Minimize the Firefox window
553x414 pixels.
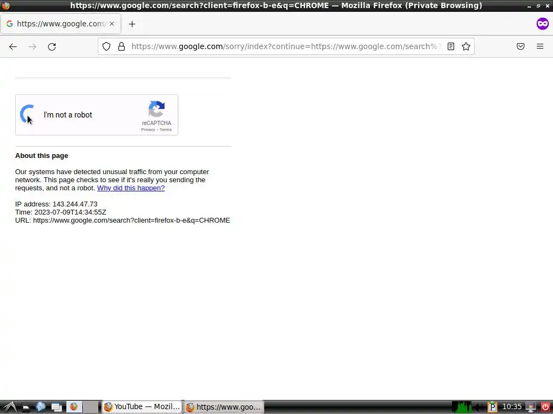529,6
